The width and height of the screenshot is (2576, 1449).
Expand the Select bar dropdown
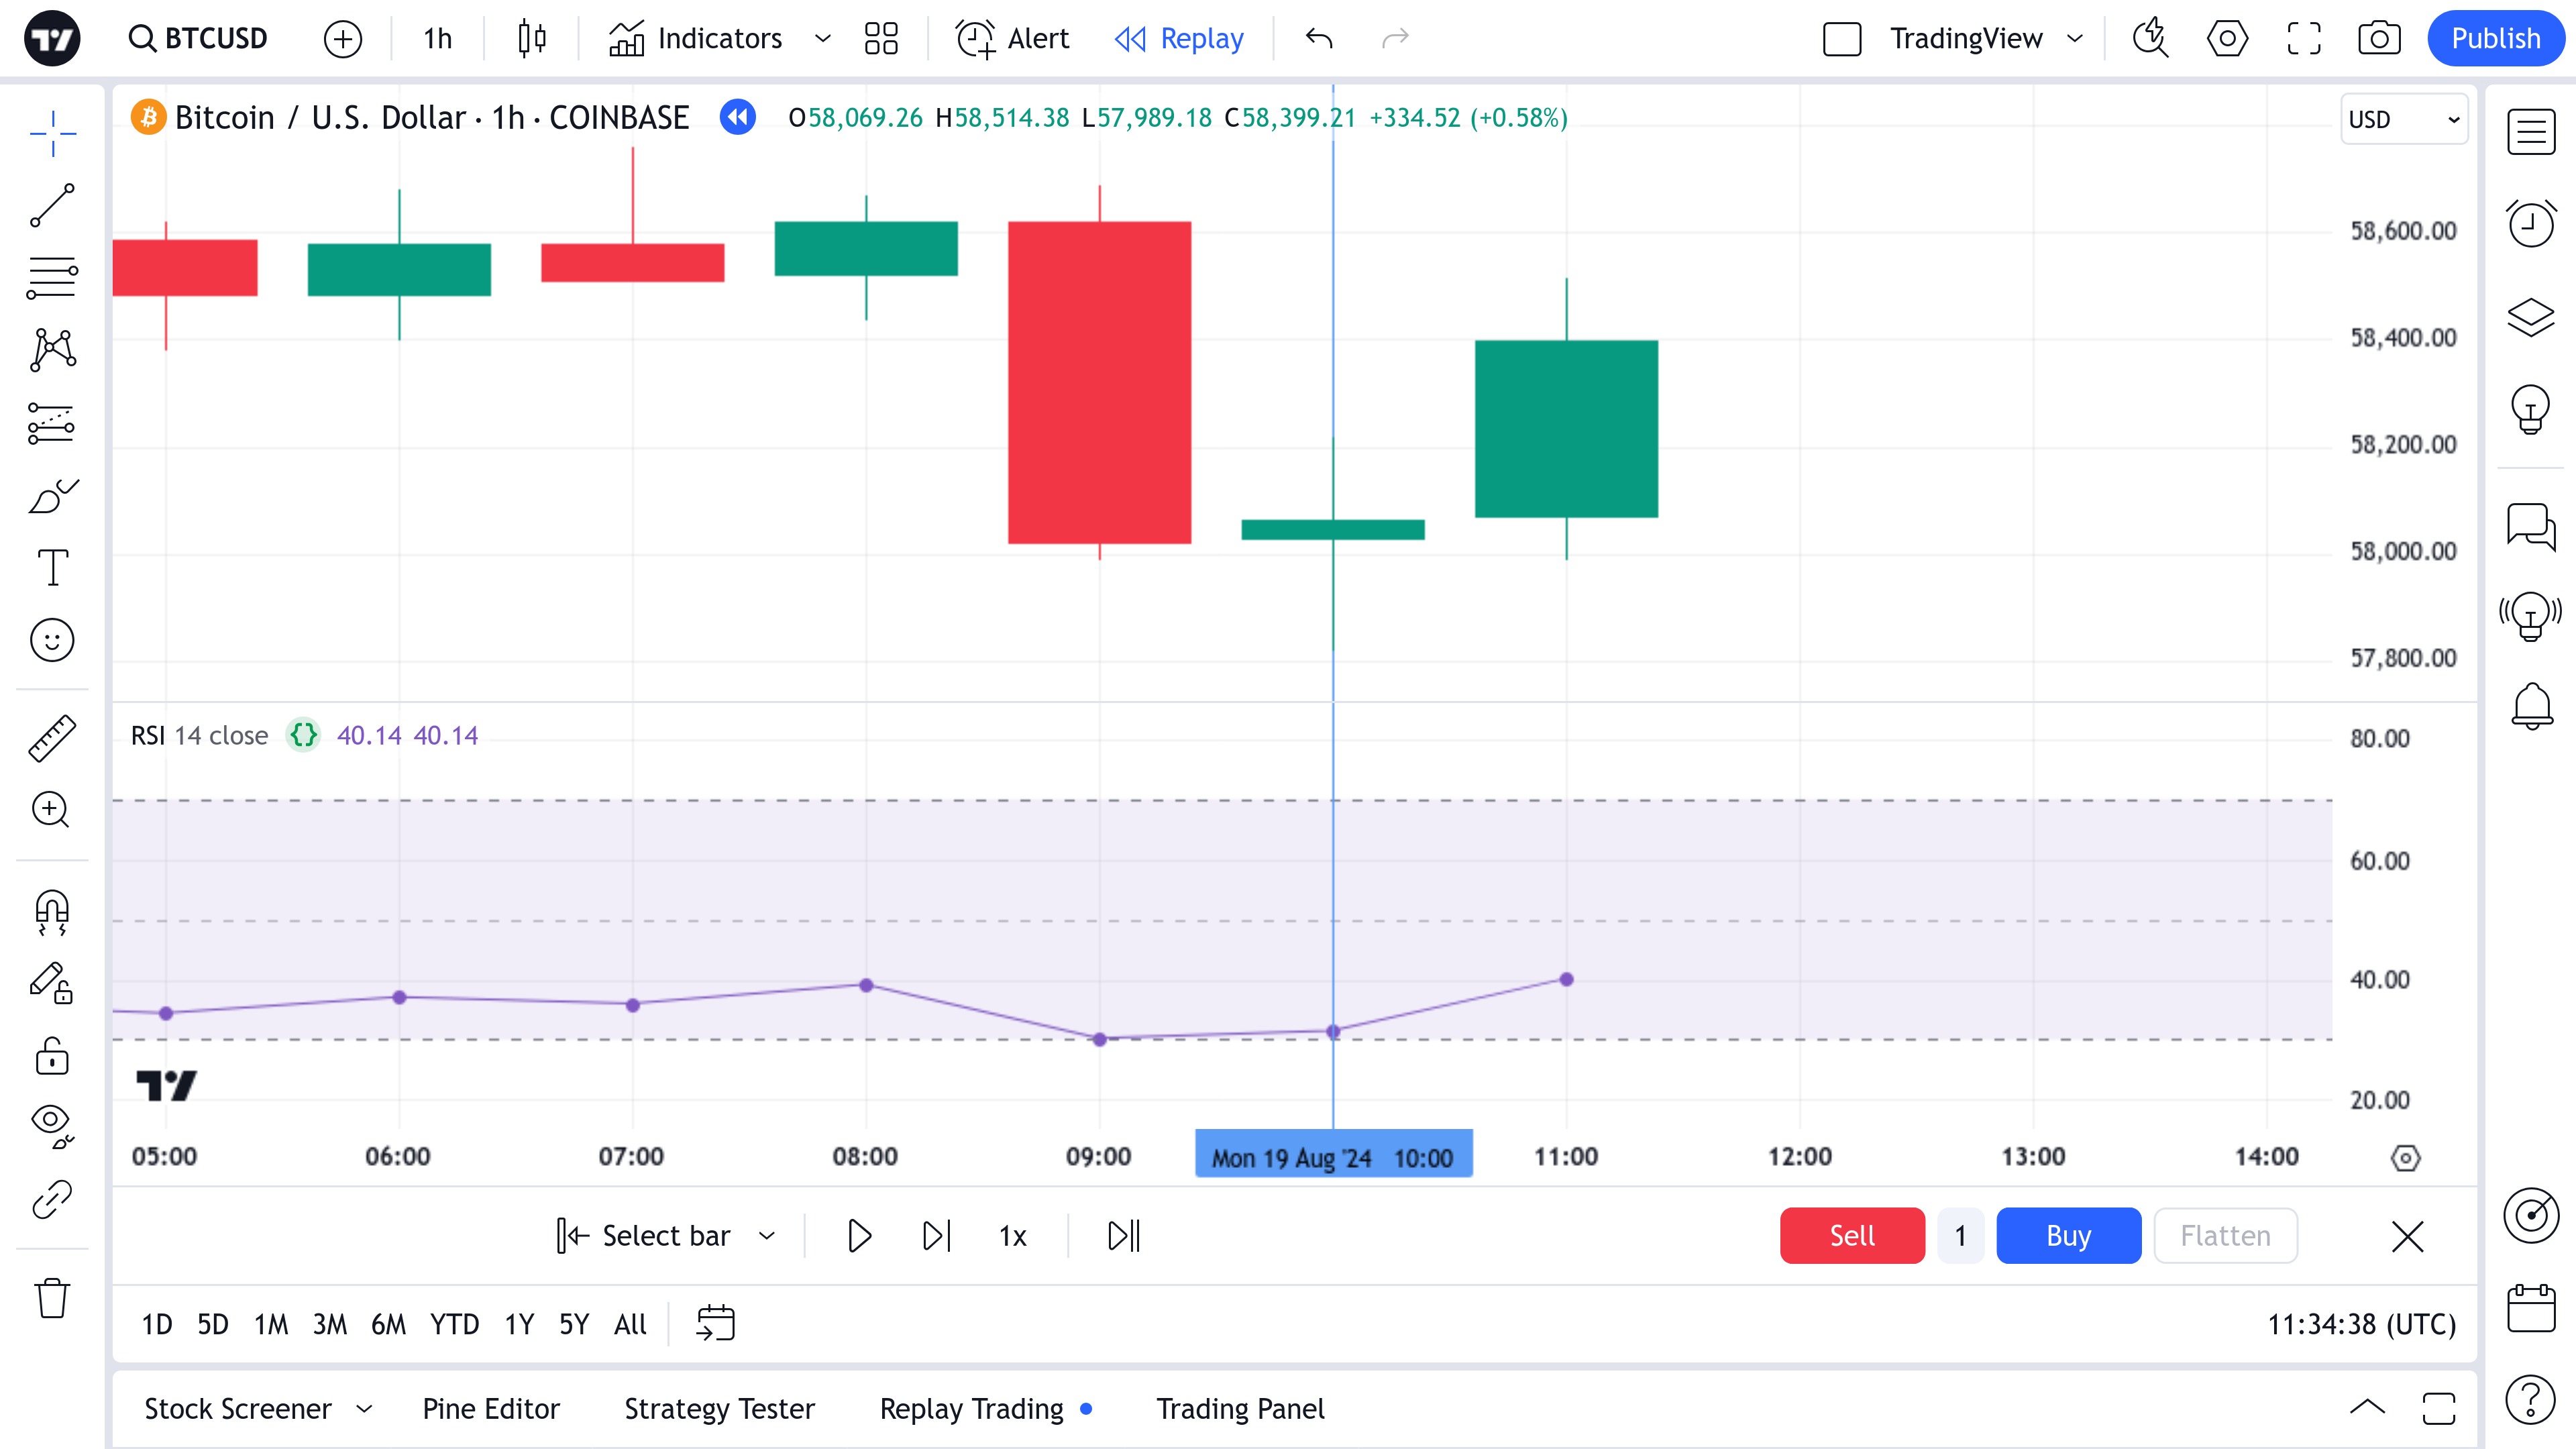click(767, 1236)
